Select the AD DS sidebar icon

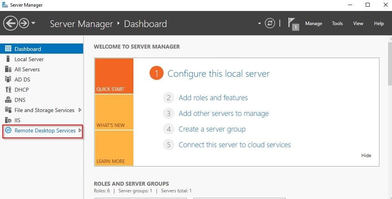point(8,80)
